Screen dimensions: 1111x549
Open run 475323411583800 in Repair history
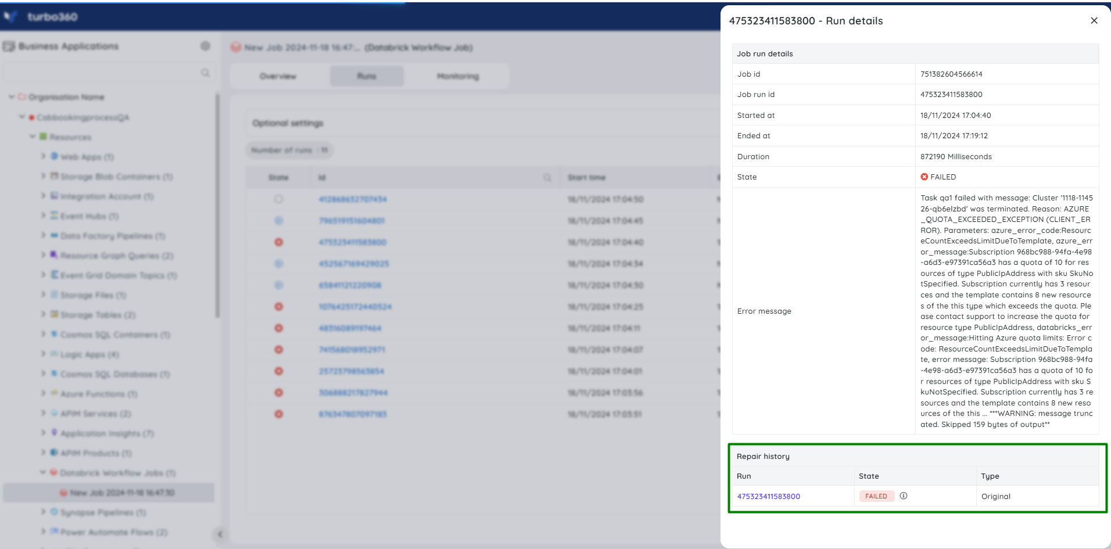(x=768, y=496)
